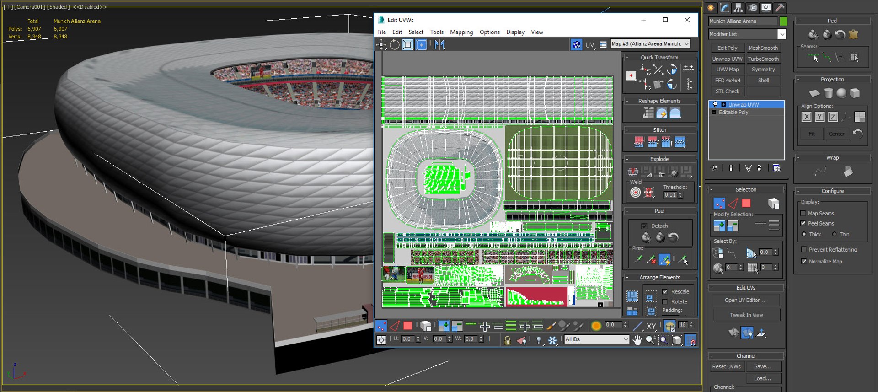Click the Weld Threshold value field
The height and width of the screenshot is (392, 878).
pyautogui.click(x=670, y=194)
